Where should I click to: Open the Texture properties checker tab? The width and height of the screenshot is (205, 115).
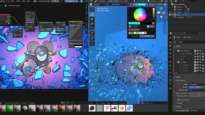pos(170,88)
